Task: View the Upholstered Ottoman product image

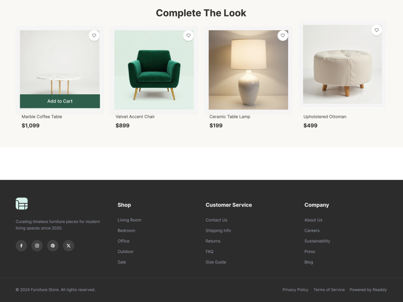Action: point(342,64)
